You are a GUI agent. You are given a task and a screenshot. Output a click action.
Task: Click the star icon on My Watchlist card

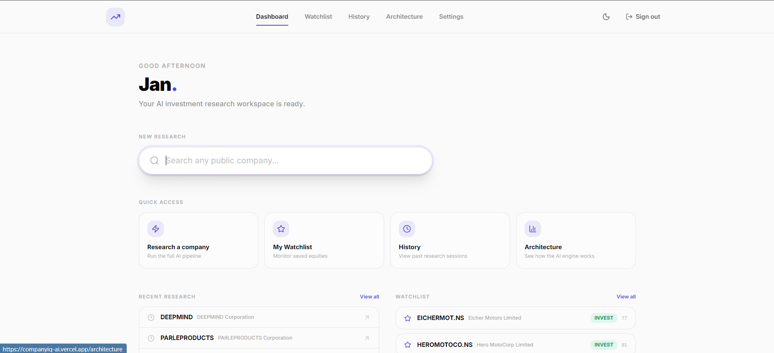[x=281, y=229]
